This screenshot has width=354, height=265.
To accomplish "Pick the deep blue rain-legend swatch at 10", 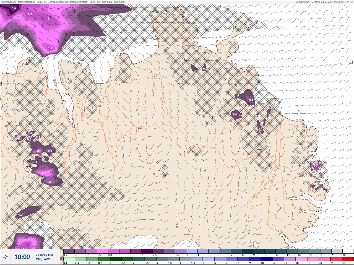I will tap(267, 259).
